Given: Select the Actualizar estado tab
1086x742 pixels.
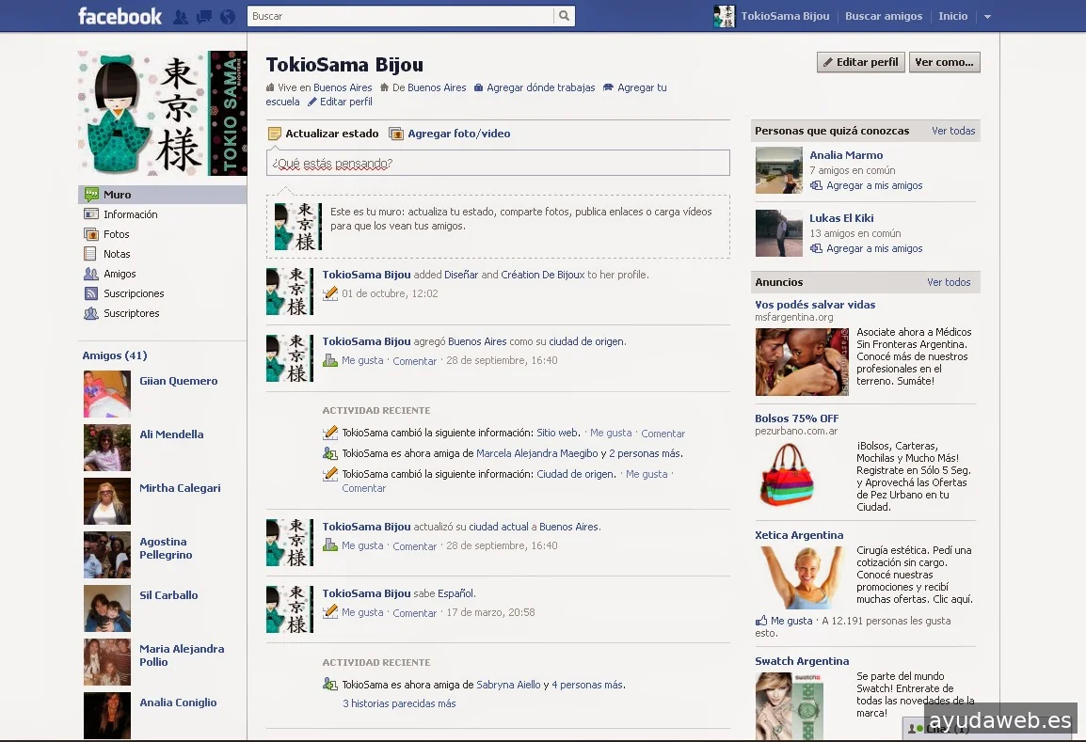Looking at the screenshot, I should [323, 134].
